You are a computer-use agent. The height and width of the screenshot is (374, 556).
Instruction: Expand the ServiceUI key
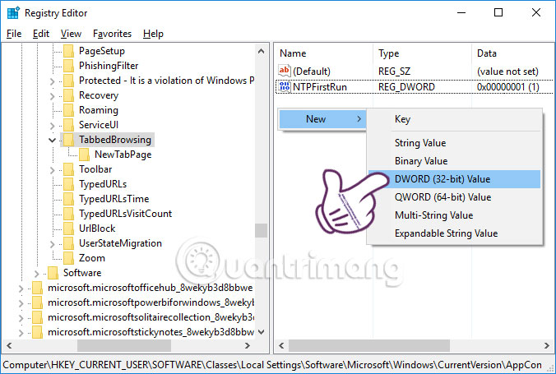(53, 126)
